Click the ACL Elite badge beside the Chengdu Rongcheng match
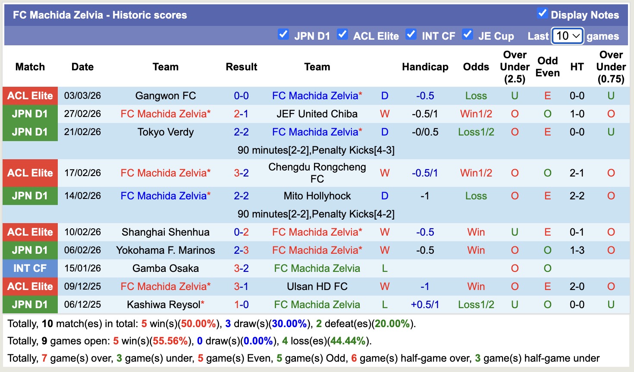Screen dimensions: 634x372 click(30, 173)
